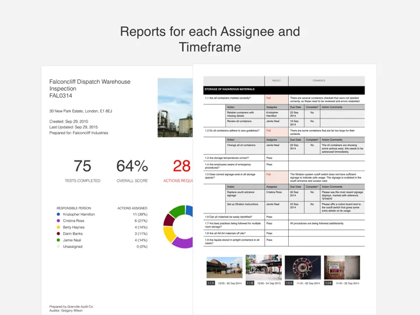Select the 'Jamie Neal' legend name

coord(72,240)
